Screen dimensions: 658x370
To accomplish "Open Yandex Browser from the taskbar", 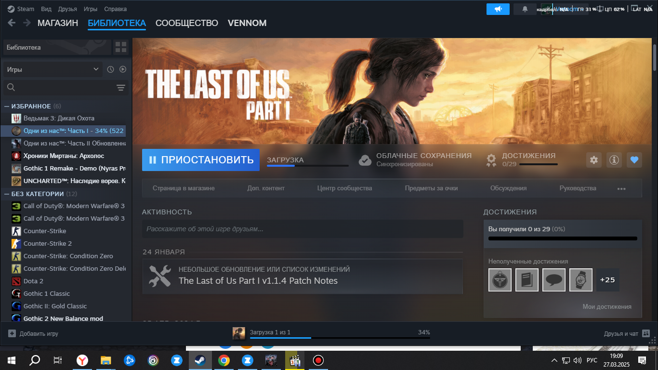I will (82, 360).
